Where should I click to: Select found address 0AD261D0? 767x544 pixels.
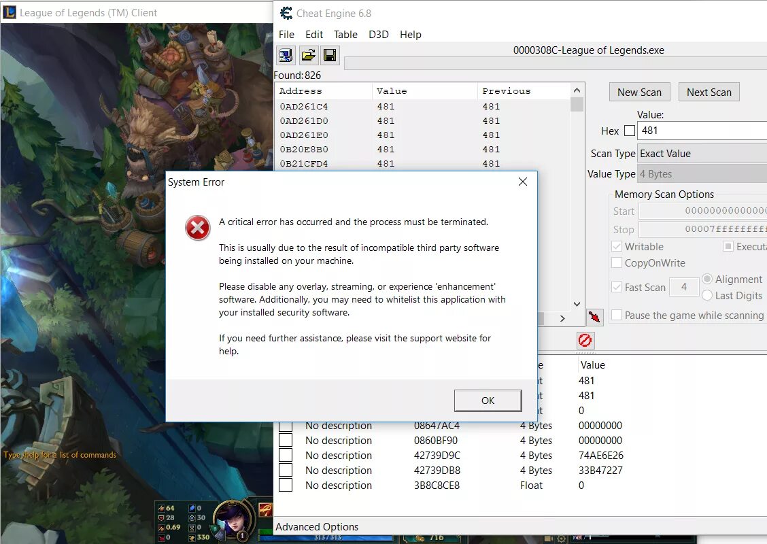[x=423, y=120]
